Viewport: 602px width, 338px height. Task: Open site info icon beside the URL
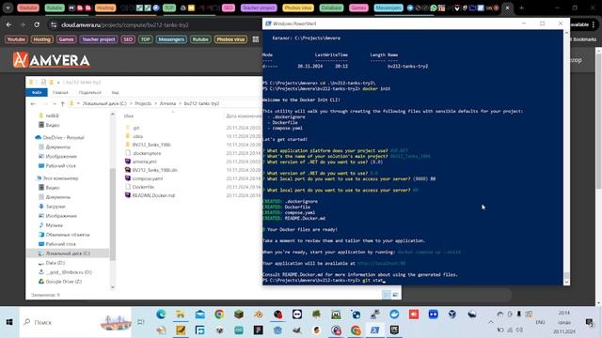[54, 25]
